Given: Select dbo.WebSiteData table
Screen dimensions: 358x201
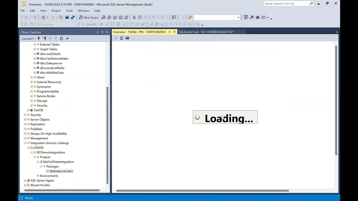Looking at the screenshot, I should (52, 73).
